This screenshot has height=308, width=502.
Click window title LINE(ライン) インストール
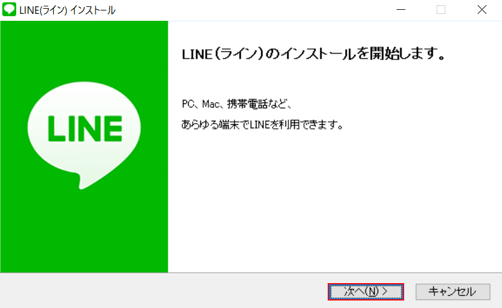67,10
